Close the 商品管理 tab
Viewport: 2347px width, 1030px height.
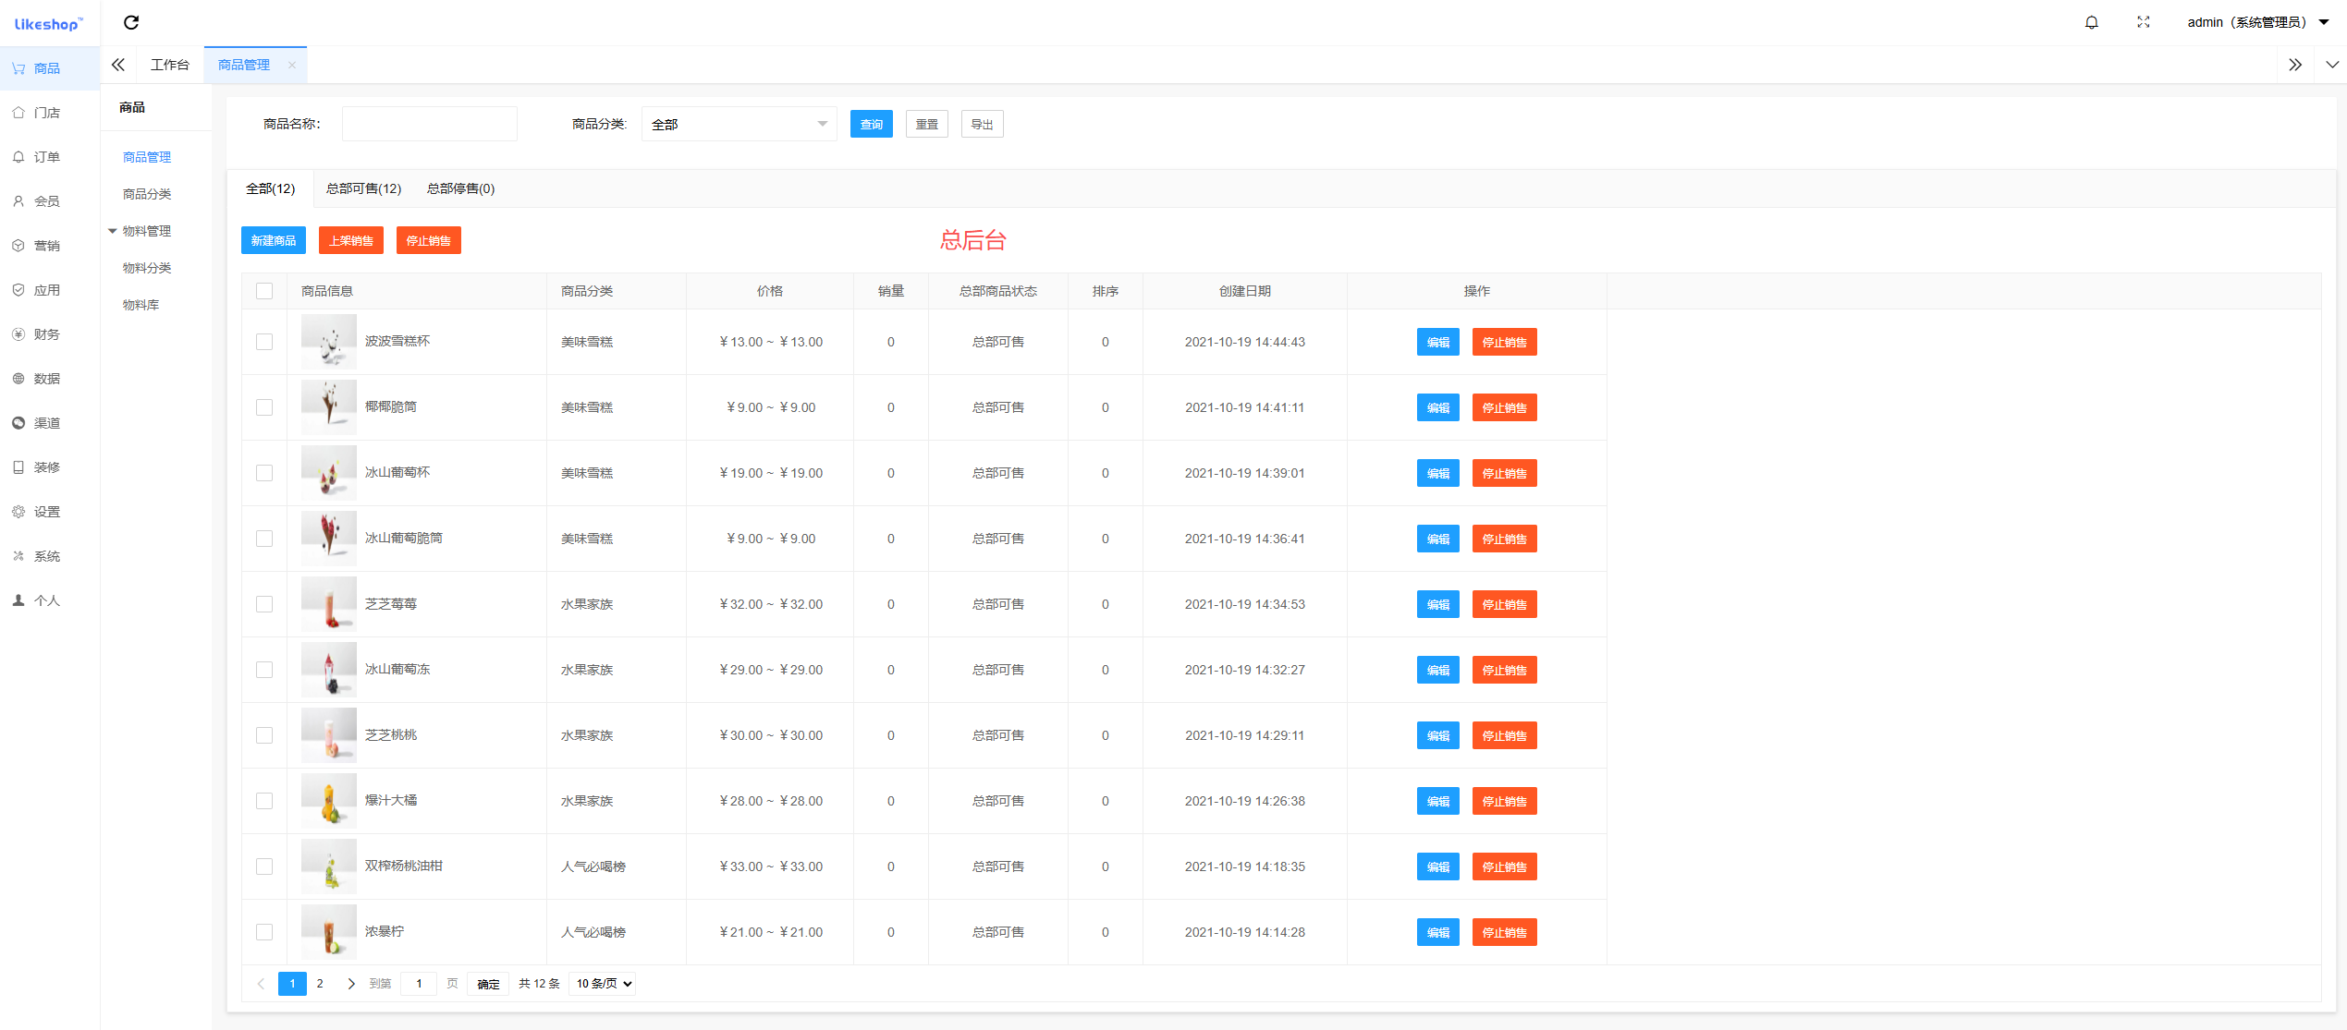pos(292,65)
